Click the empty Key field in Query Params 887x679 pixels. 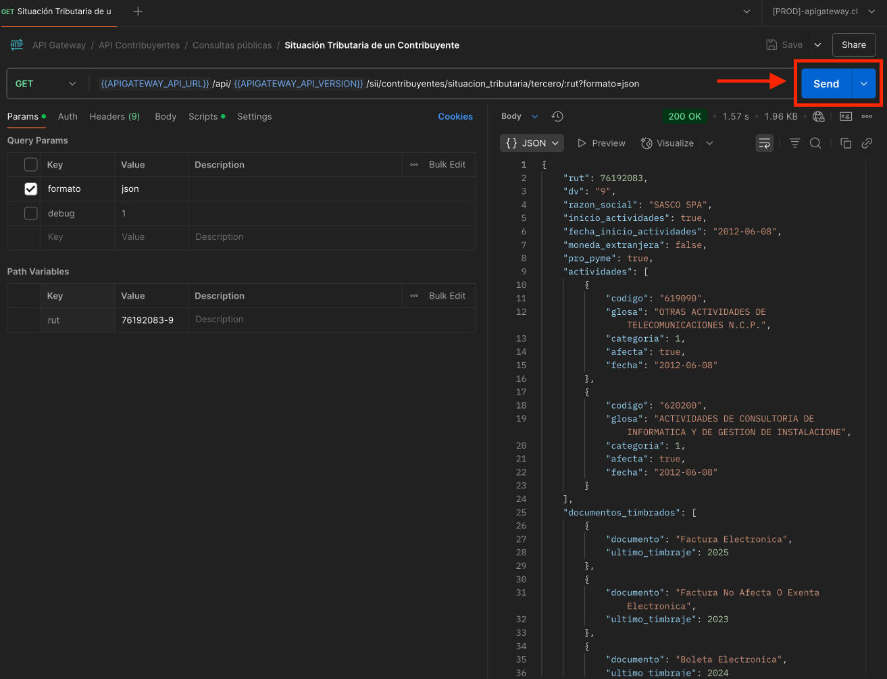click(x=77, y=237)
